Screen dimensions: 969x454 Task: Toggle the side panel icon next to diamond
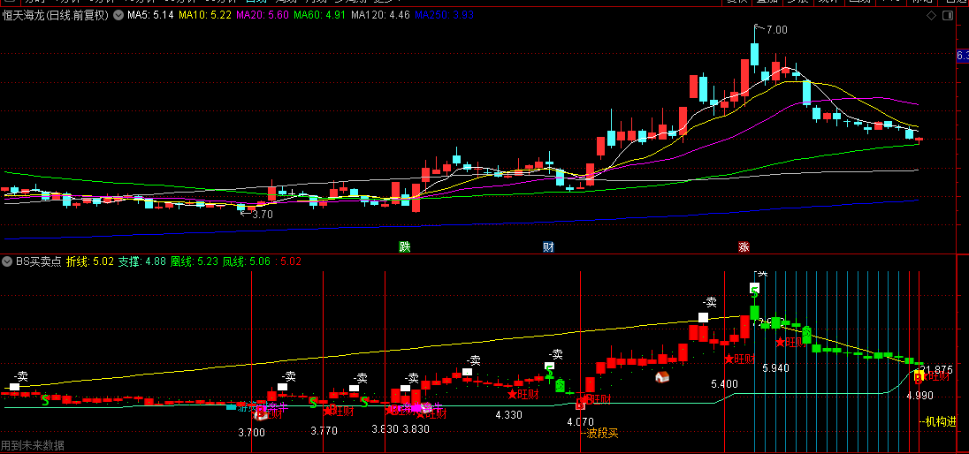[949, 14]
